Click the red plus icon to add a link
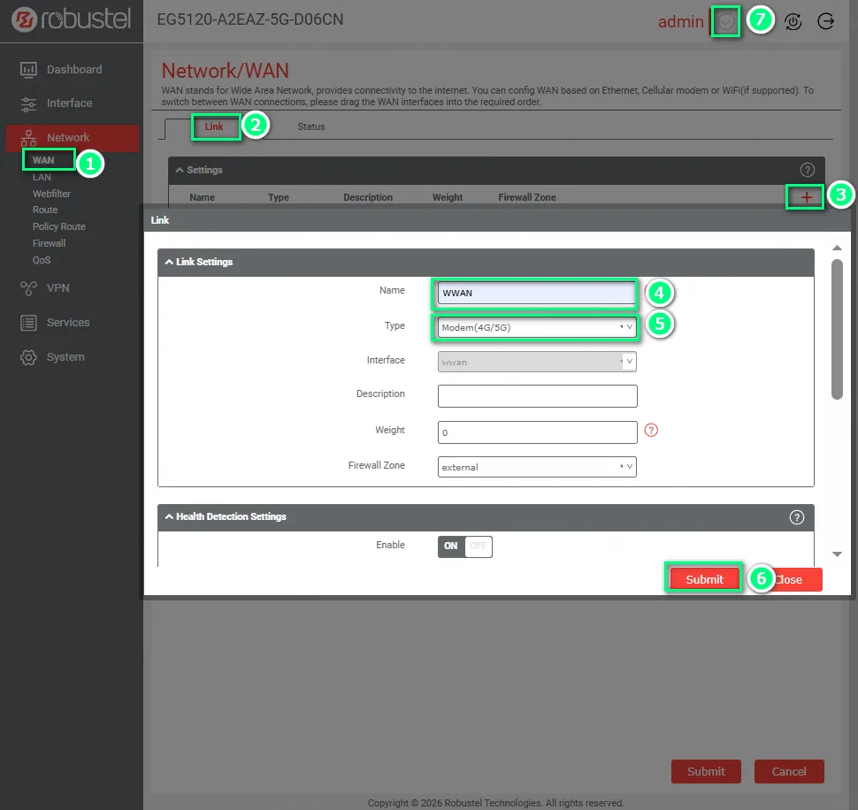The image size is (858, 810). (806, 197)
